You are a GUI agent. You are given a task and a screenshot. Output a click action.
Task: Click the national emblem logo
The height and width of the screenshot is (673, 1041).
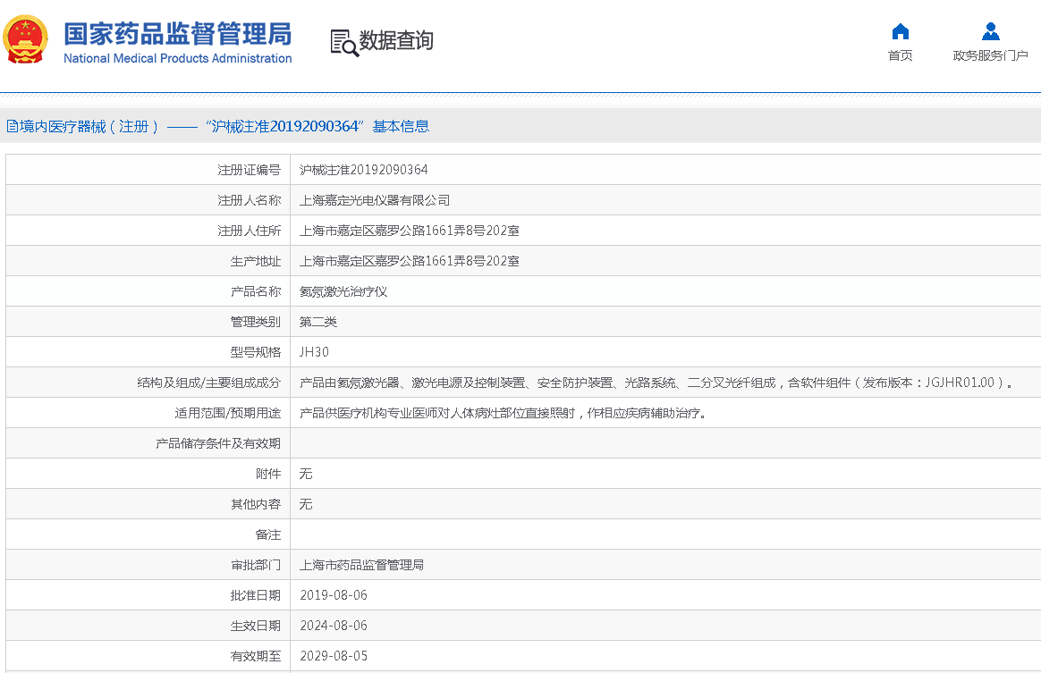coord(26,40)
